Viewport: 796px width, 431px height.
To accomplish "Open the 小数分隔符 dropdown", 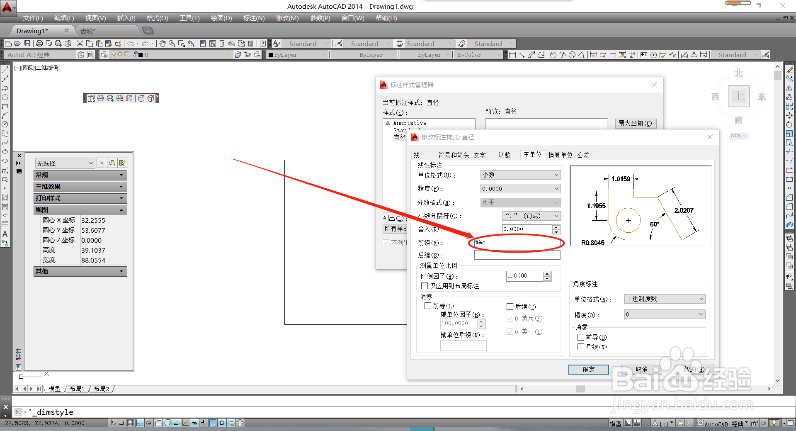I will coord(531,216).
